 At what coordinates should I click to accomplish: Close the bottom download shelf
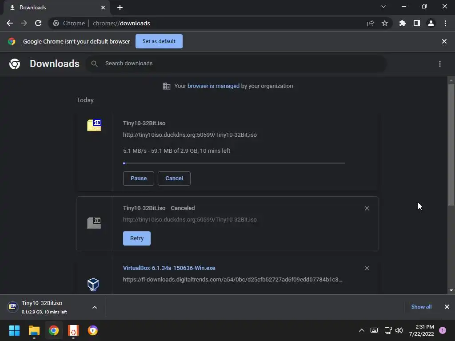(447, 307)
